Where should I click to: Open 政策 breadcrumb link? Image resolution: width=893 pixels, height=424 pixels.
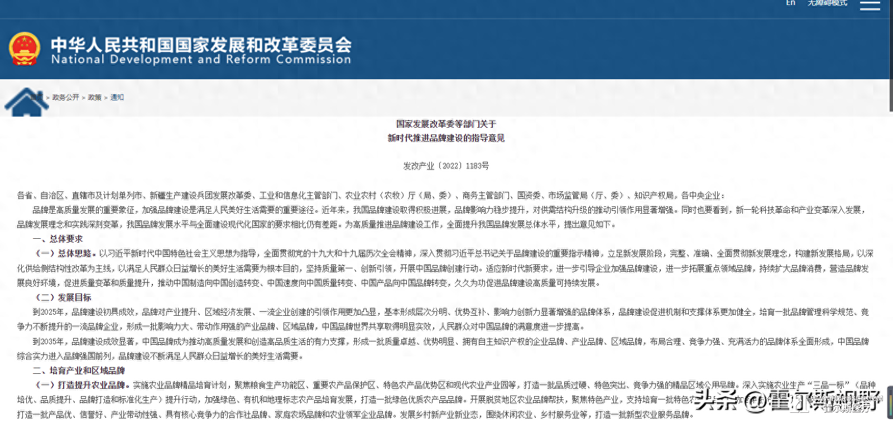coord(95,97)
